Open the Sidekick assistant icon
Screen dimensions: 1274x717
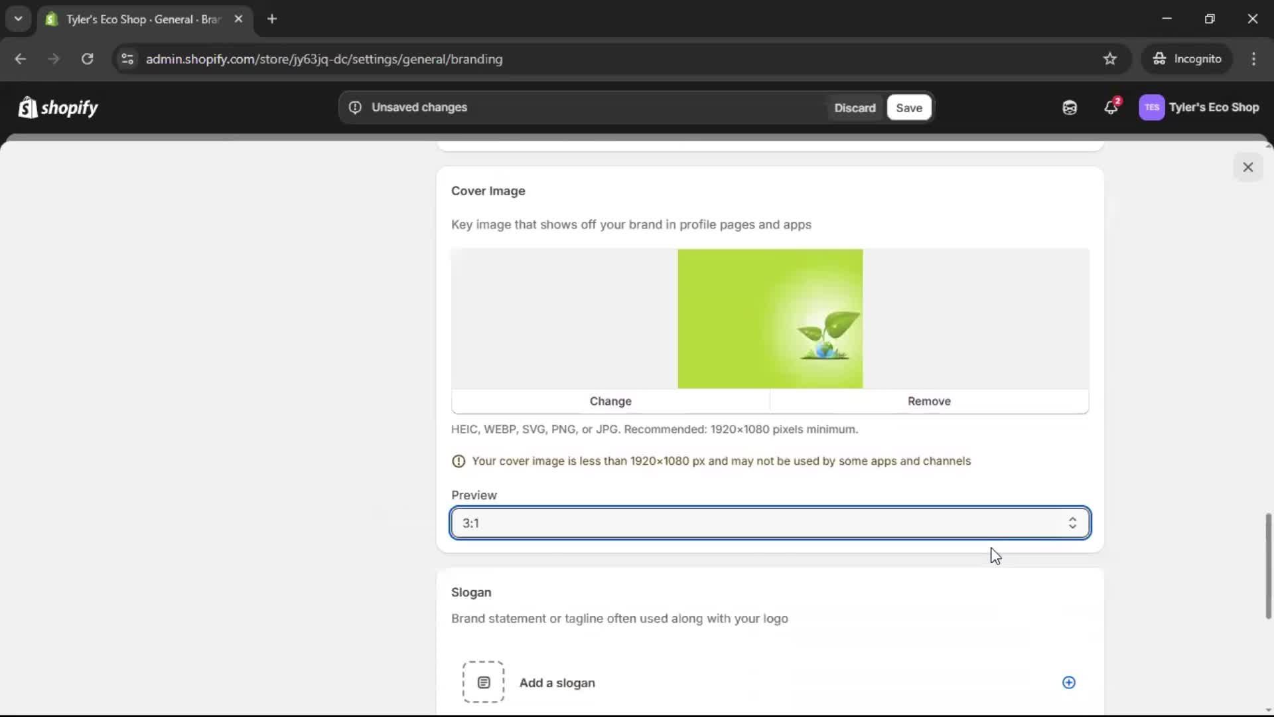point(1070,108)
